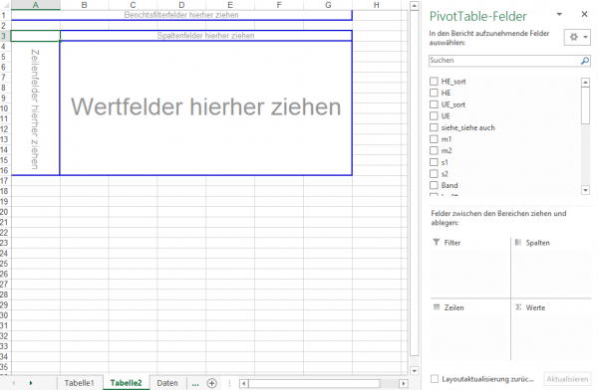This screenshot has width=598, height=390.
Task: Check the HE_sort field
Action: (x=434, y=82)
